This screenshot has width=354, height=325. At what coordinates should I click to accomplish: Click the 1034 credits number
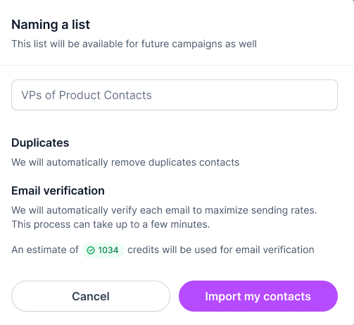pyautogui.click(x=108, y=250)
